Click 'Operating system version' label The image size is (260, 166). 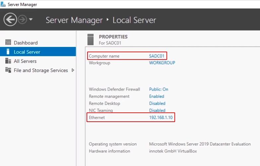click(113, 144)
